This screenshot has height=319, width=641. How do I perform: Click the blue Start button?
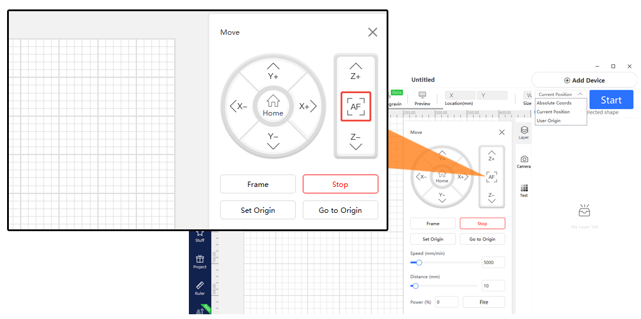[x=611, y=100]
